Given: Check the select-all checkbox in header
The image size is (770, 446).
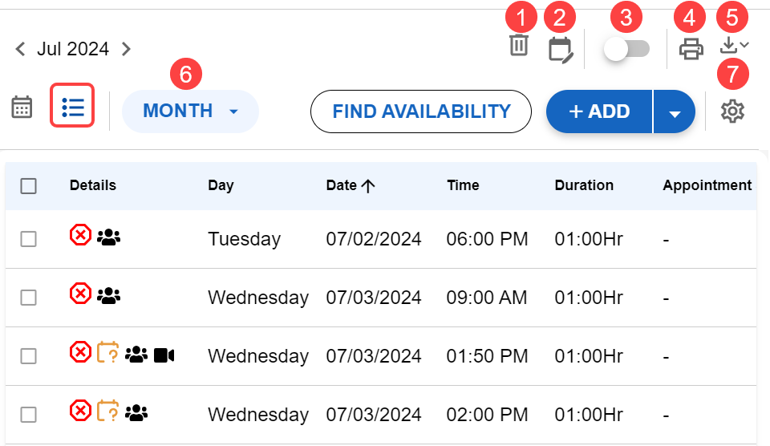Looking at the screenshot, I should [29, 186].
